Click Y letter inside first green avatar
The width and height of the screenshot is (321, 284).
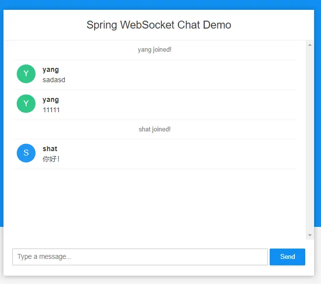click(x=26, y=73)
